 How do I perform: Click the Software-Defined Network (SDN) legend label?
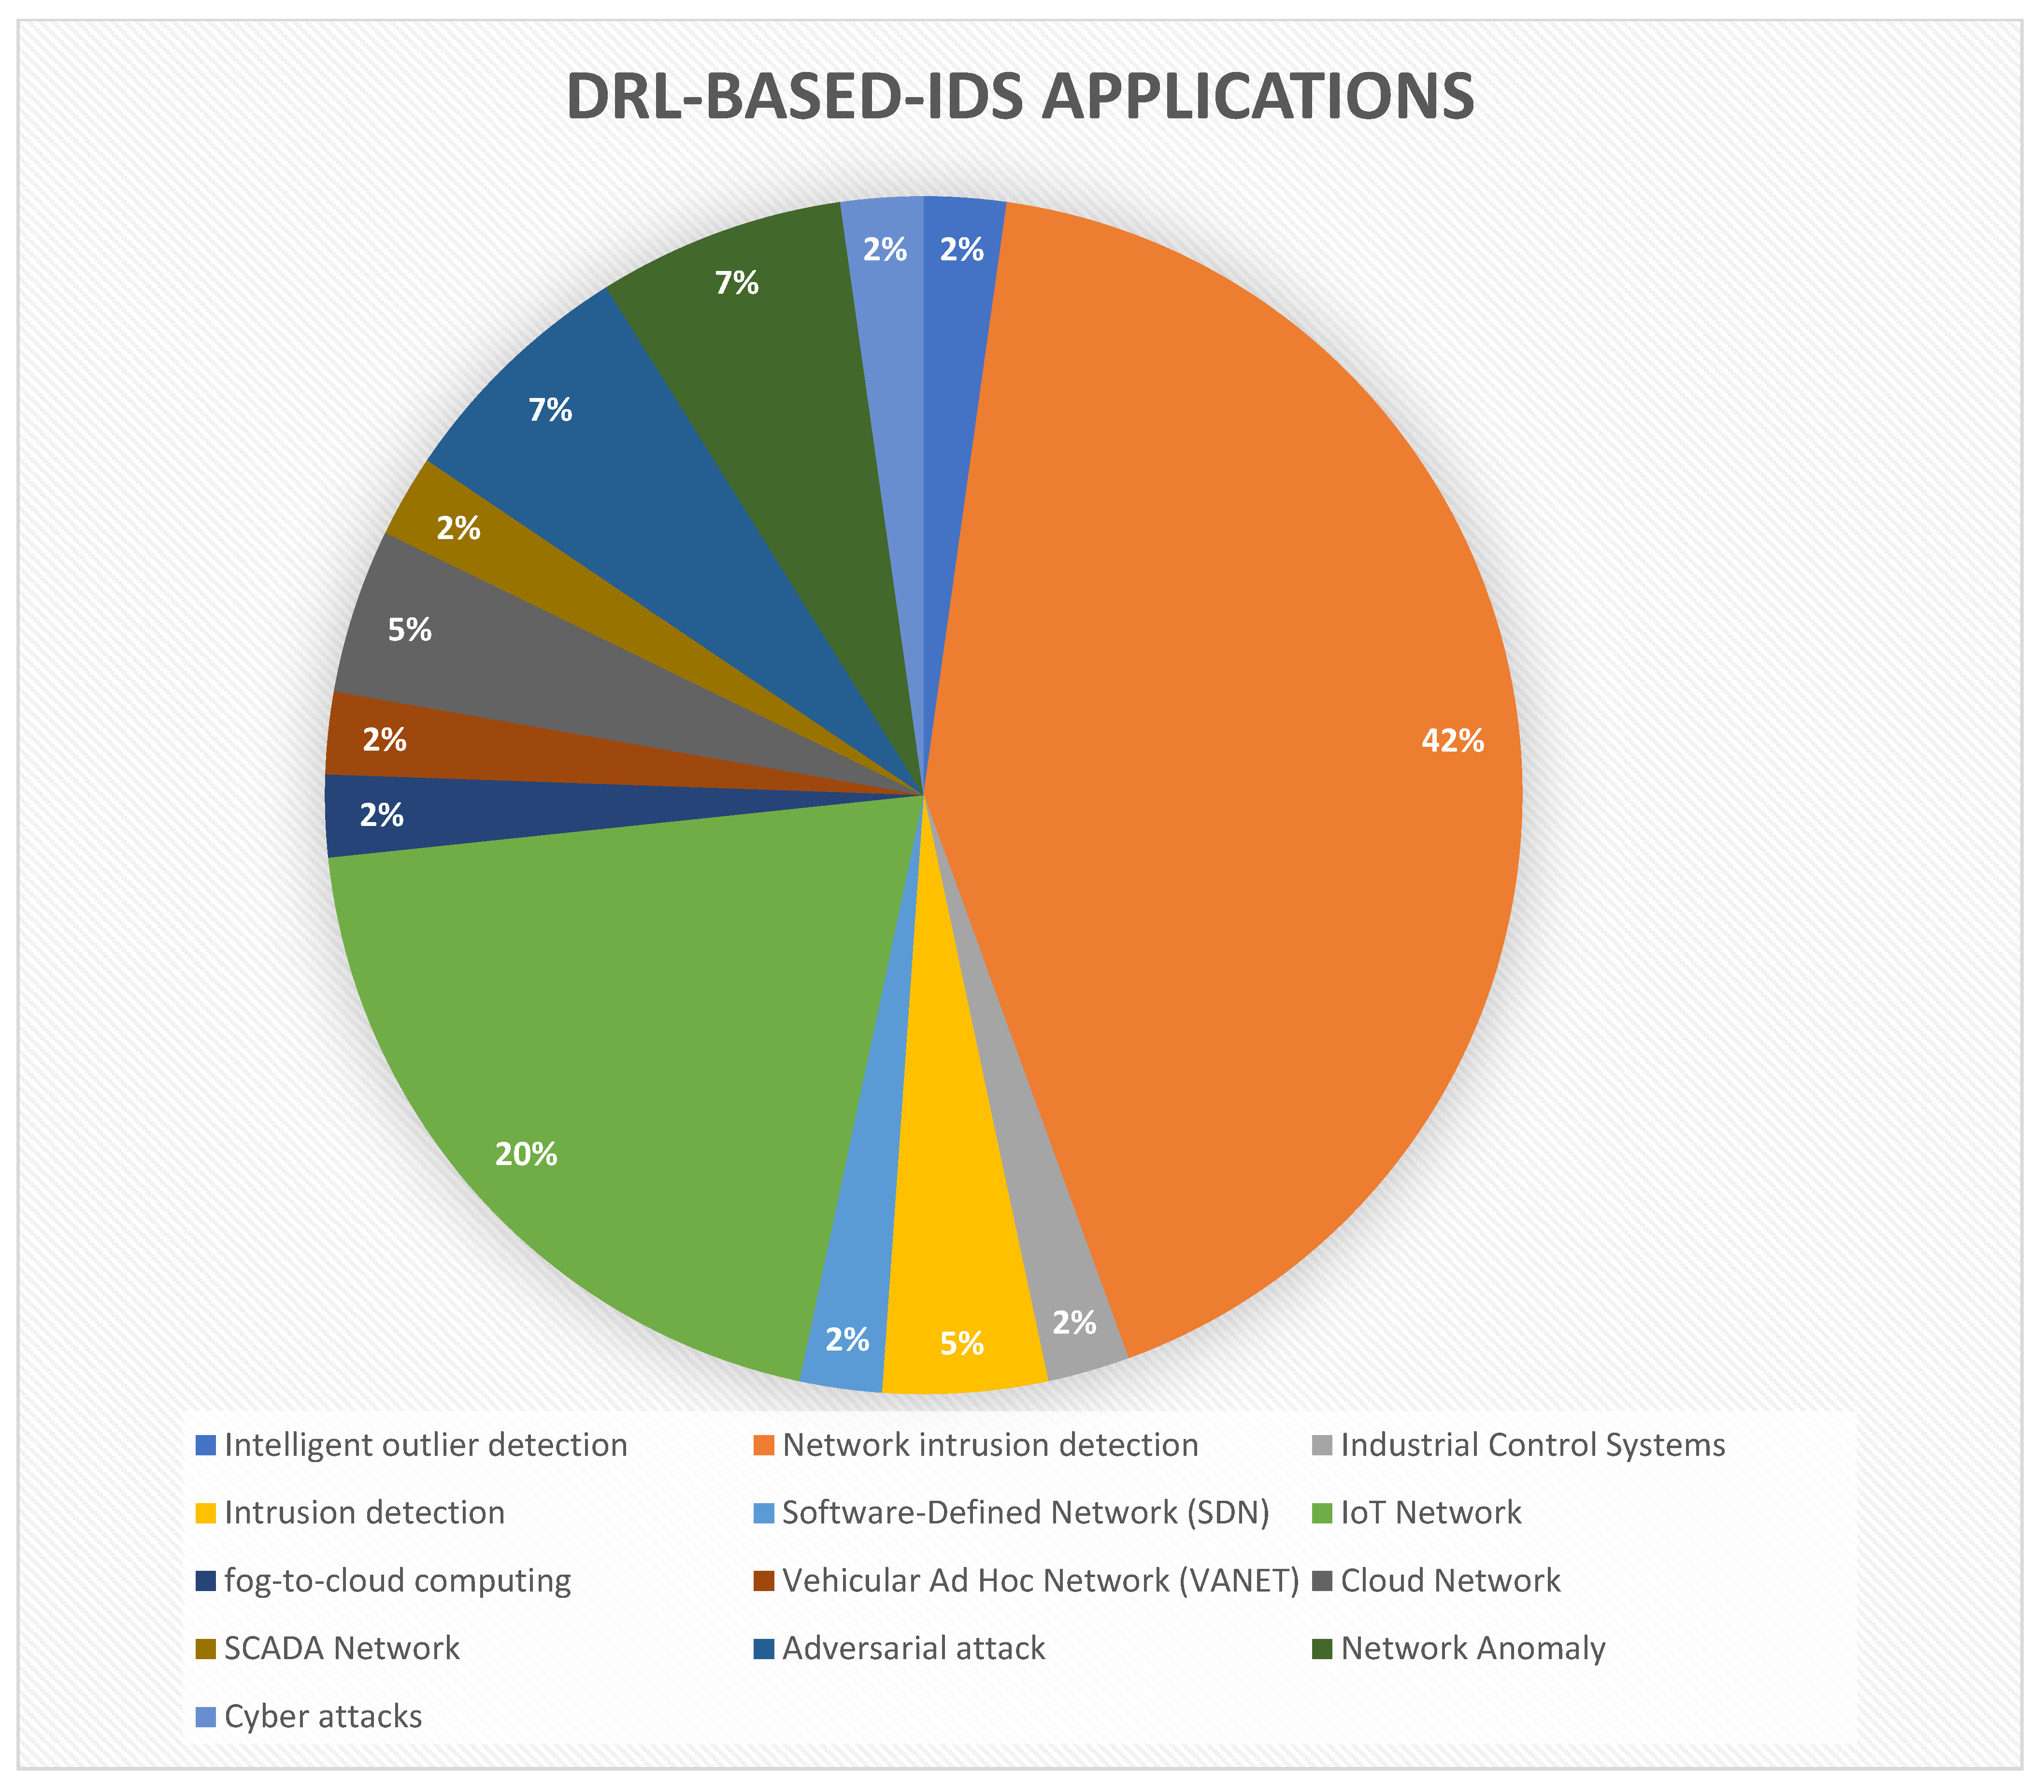(x=1025, y=1513)
